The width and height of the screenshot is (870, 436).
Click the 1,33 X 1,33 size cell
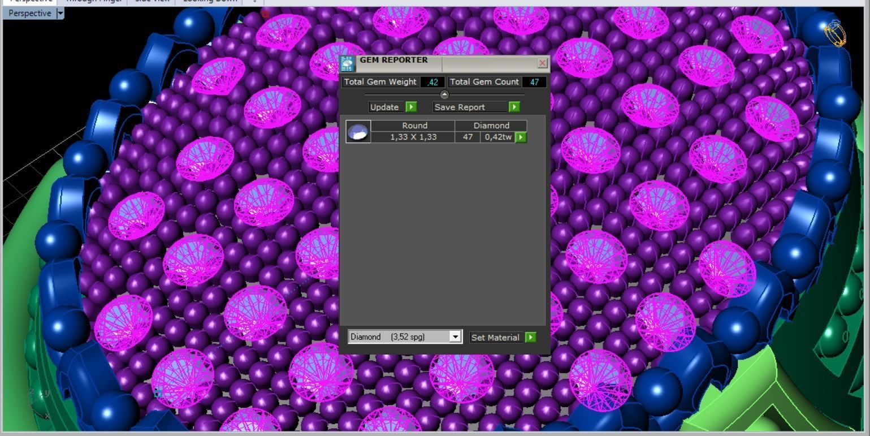tap(413, 137)
